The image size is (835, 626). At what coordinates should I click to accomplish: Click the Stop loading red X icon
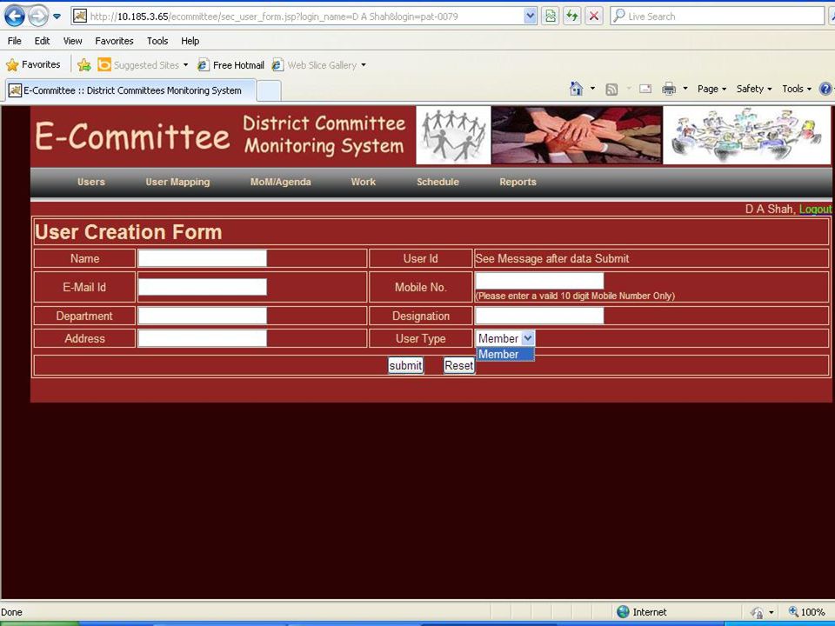coord(594,17)
